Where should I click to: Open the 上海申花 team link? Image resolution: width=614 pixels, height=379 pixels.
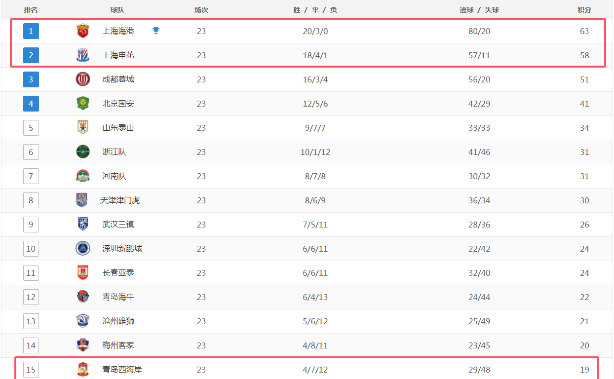click(x=118, y=55)
